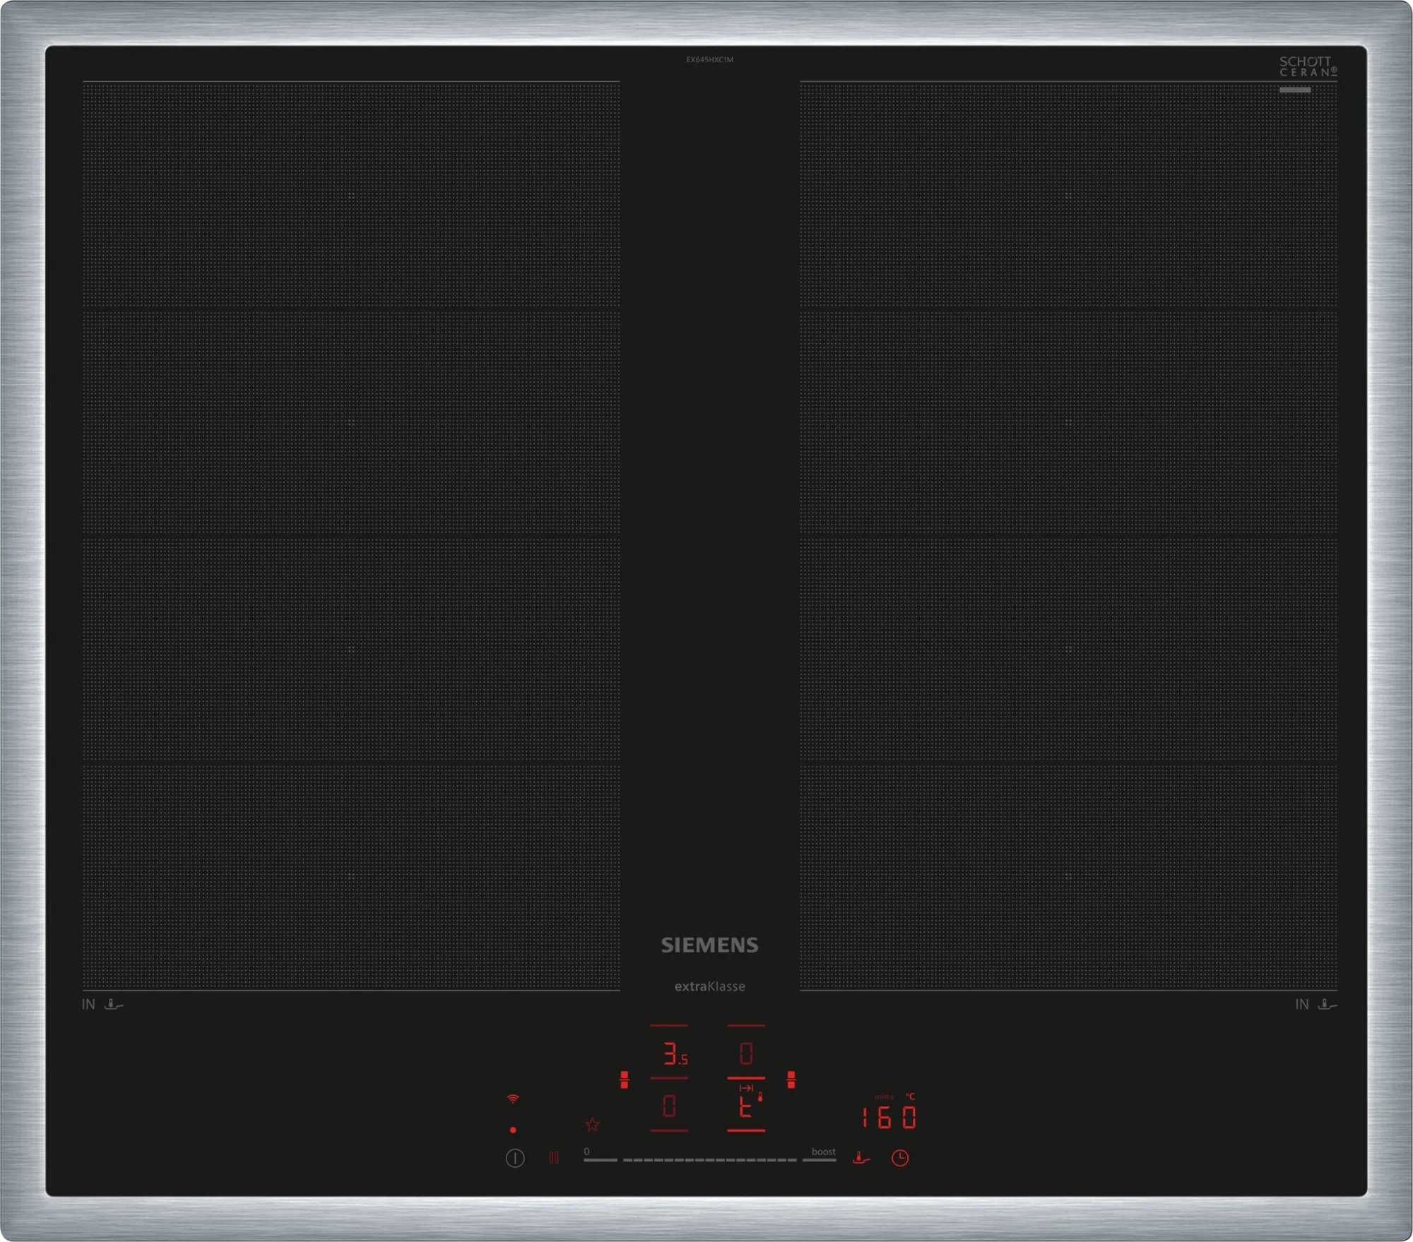Tap the 160 temperature display
Image resolution: width=1413 pixels, height=1242 pixels.
click(x=889, y=1117)
